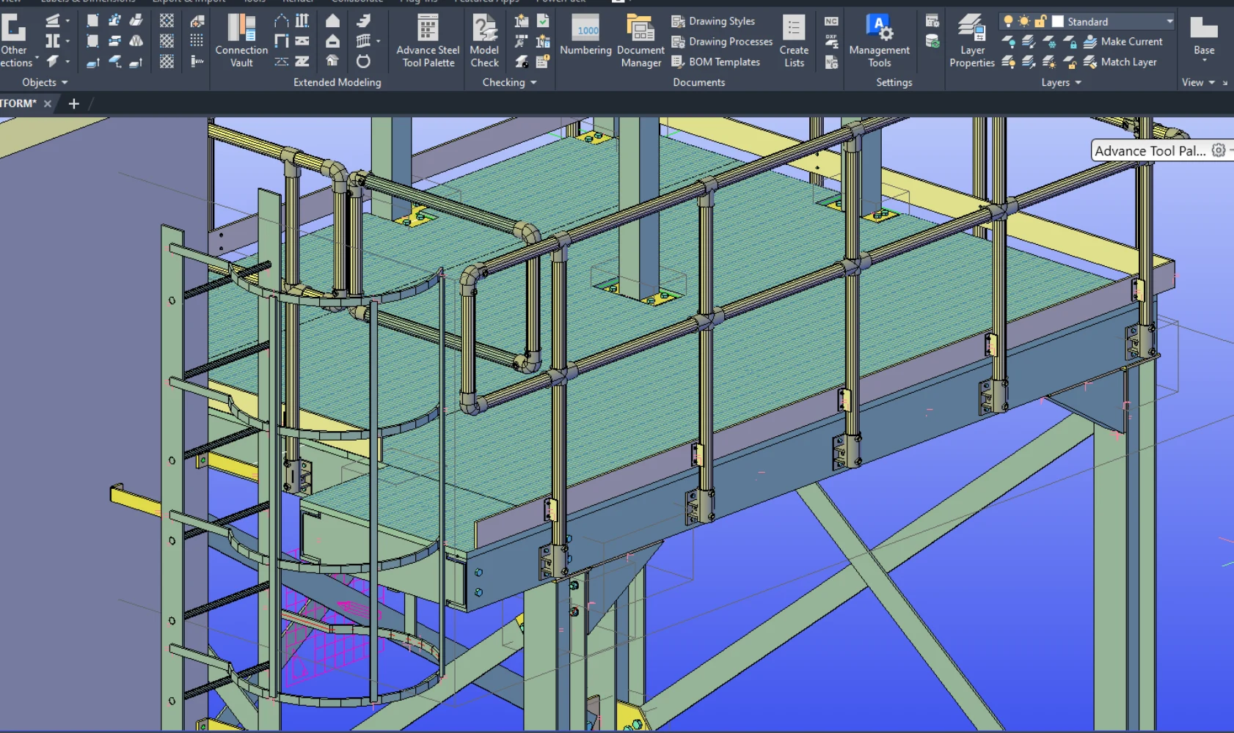Expand the Layers panel
The width and height of the screenshot is (1234, 733).
pyautogui.click(x=1061, y=82)
